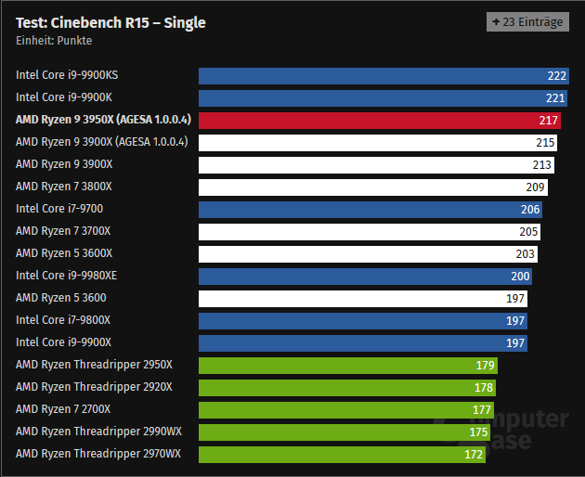Select the Intel Core i9-9900KS label
The height and width of the screenshot is (477, 585).
(x=67, y=75)
